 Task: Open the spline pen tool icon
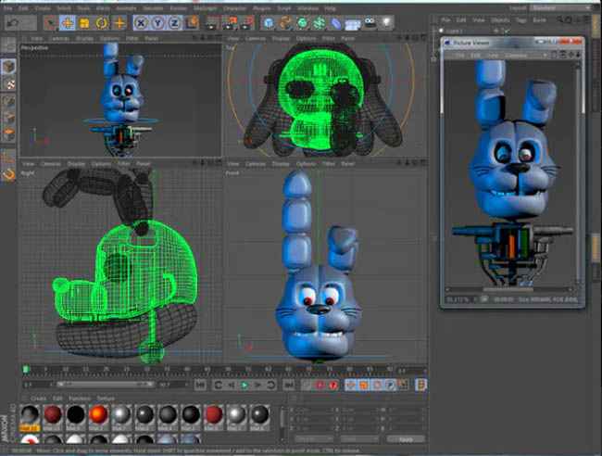click(x=285, y=23)
